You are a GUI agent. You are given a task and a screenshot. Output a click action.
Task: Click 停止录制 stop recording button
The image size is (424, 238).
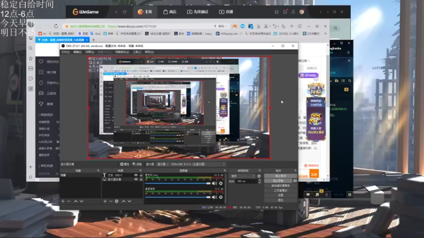point(278,181)
